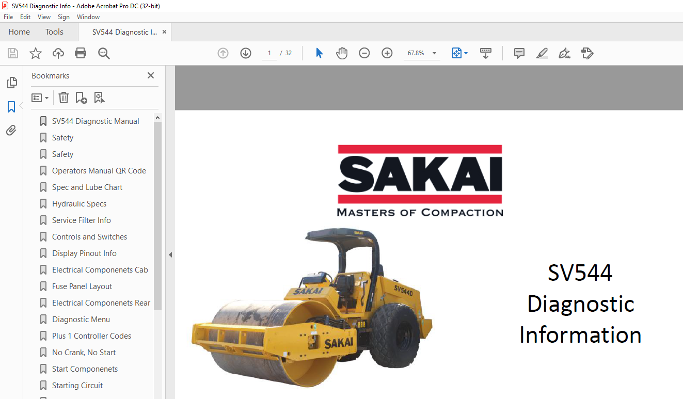Go to previous page arrow
The image size is (683, 399).
tap(223, 53)
